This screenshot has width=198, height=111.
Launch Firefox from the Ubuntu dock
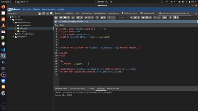point(3,7)
